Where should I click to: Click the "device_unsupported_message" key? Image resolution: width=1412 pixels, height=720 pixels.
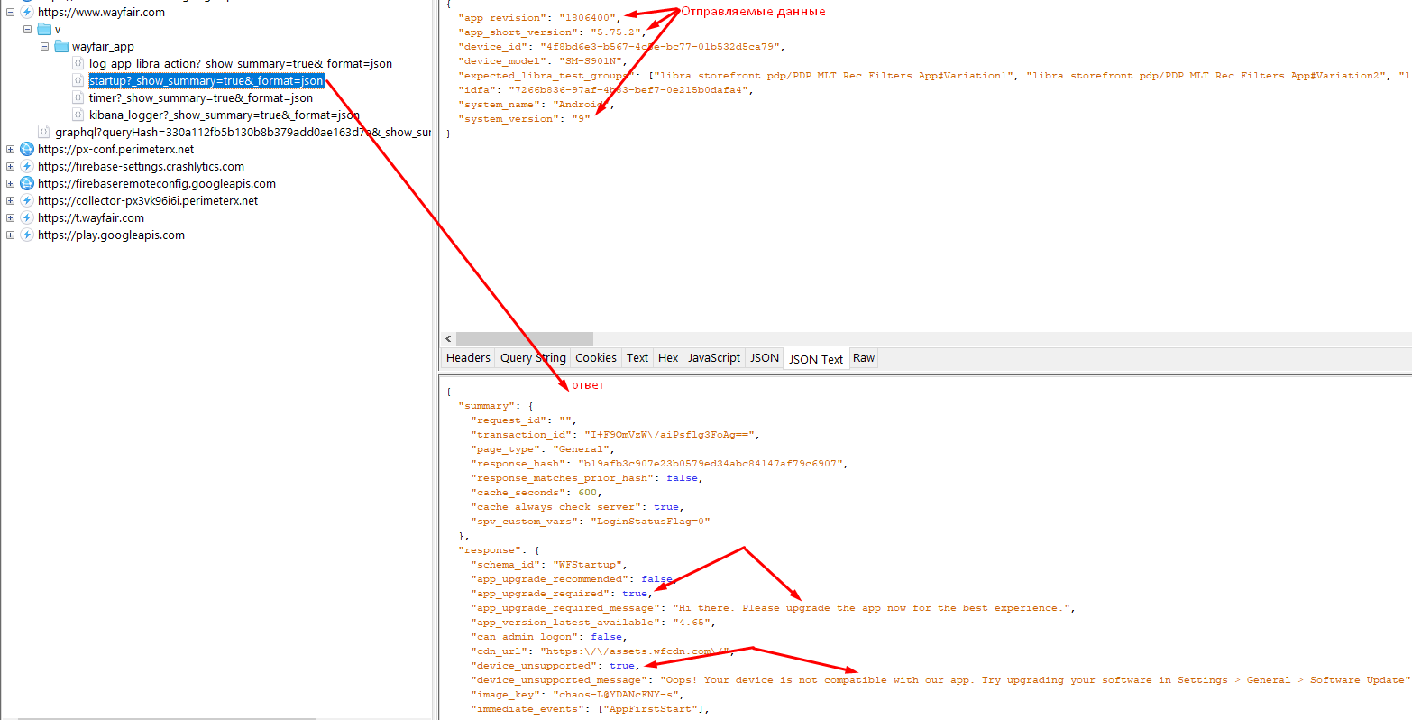coord(558,680)
